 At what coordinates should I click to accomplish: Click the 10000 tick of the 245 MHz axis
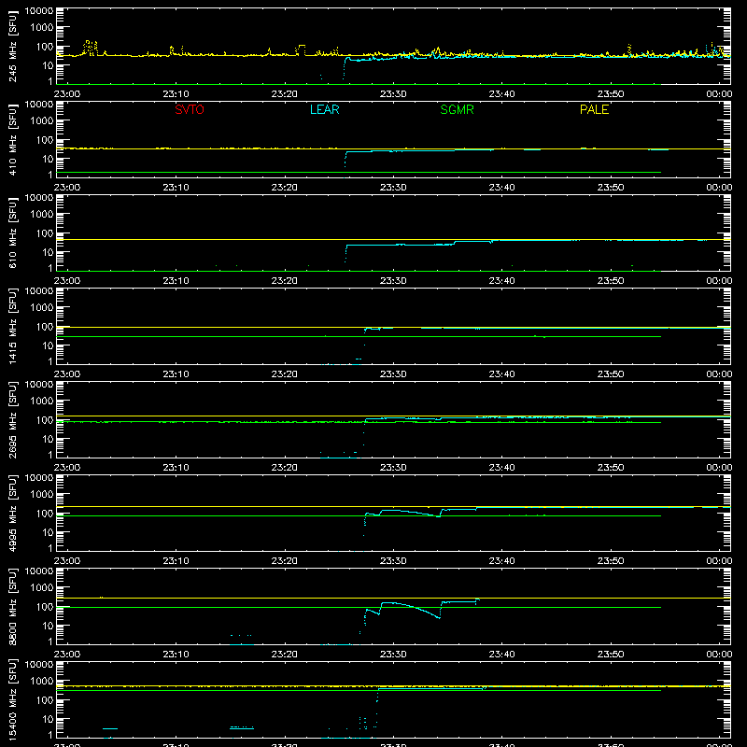[39, 11]
